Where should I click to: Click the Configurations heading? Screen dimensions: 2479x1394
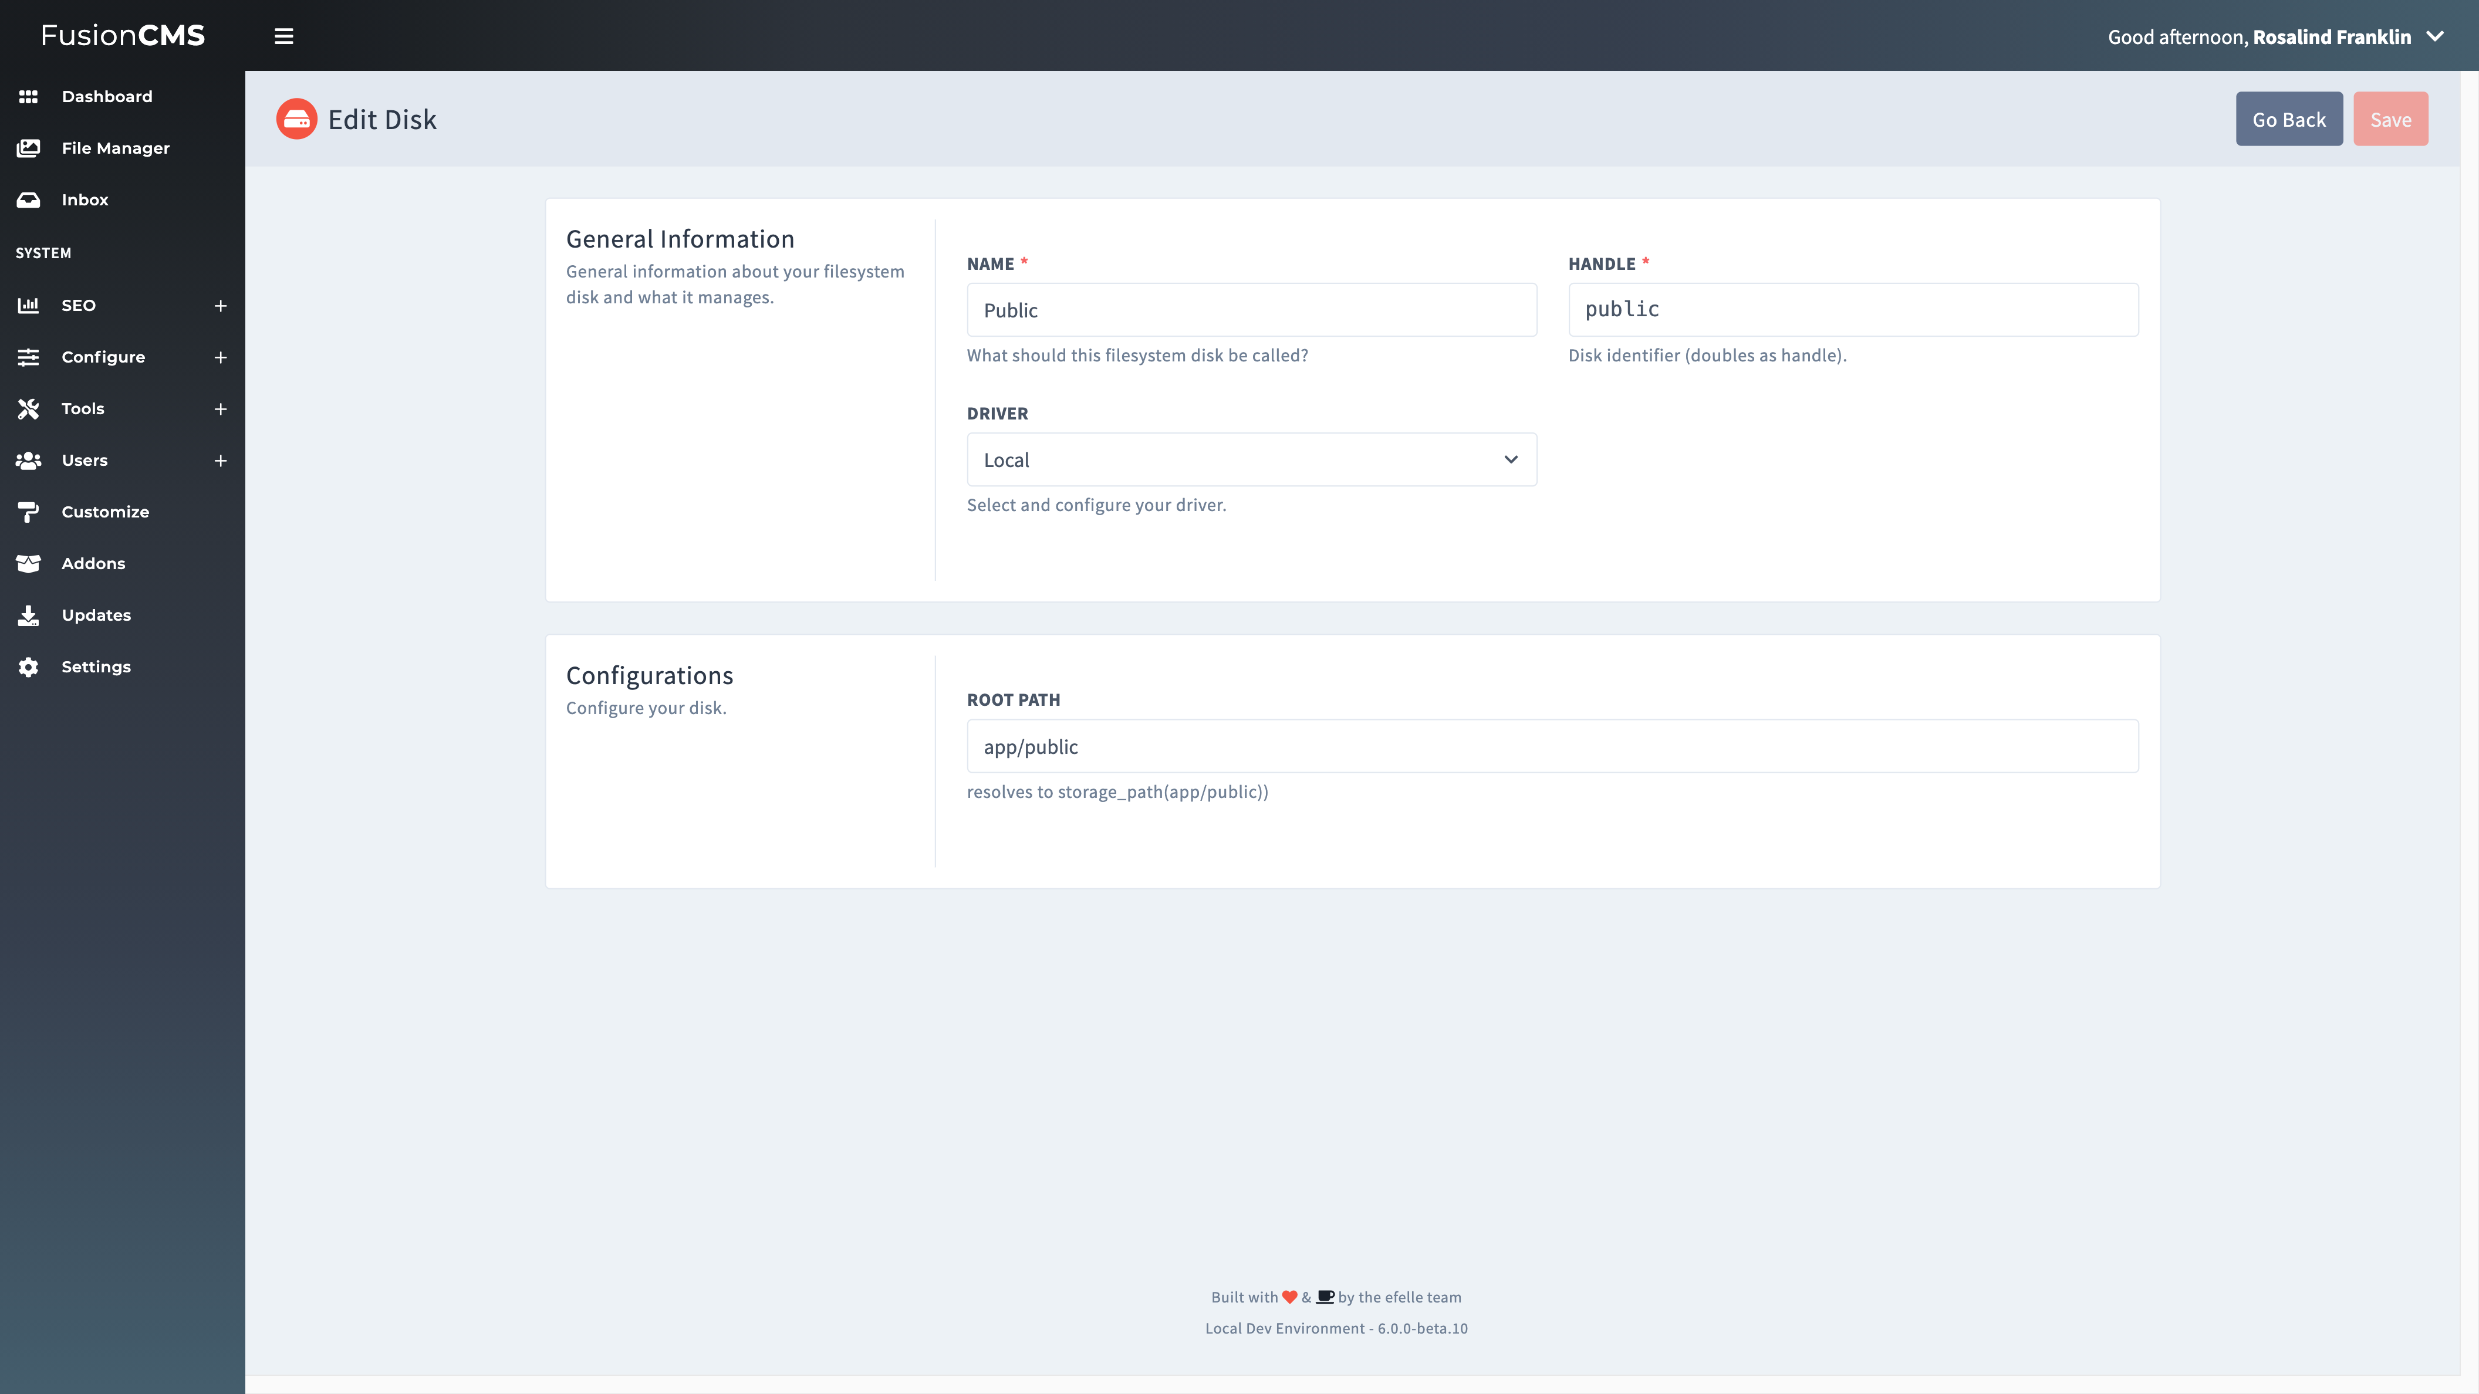[x=649, y=675]
